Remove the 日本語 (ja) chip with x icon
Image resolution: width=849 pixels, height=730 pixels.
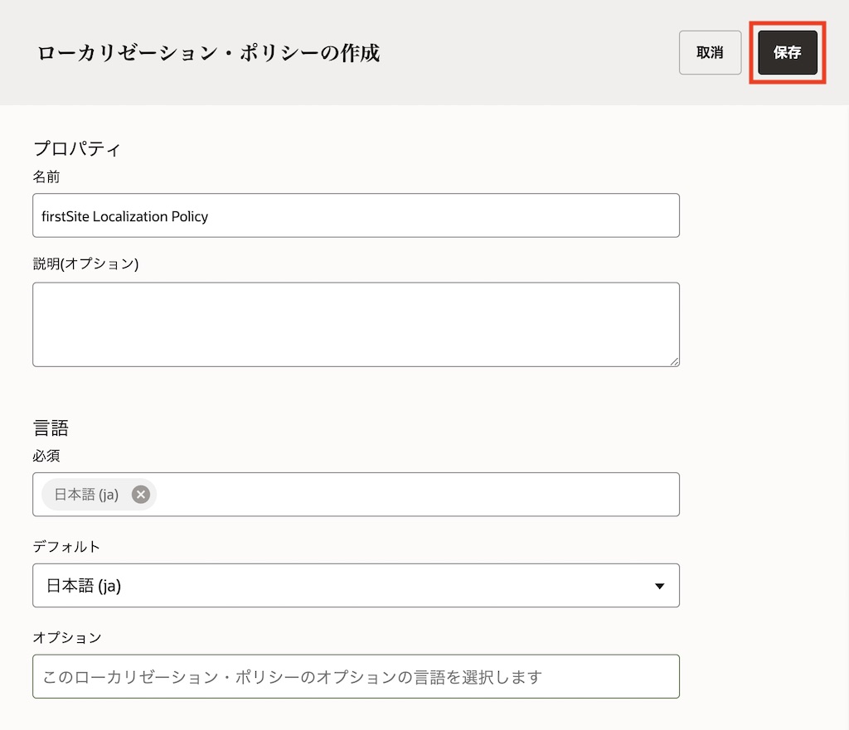[x=141, y=495]
